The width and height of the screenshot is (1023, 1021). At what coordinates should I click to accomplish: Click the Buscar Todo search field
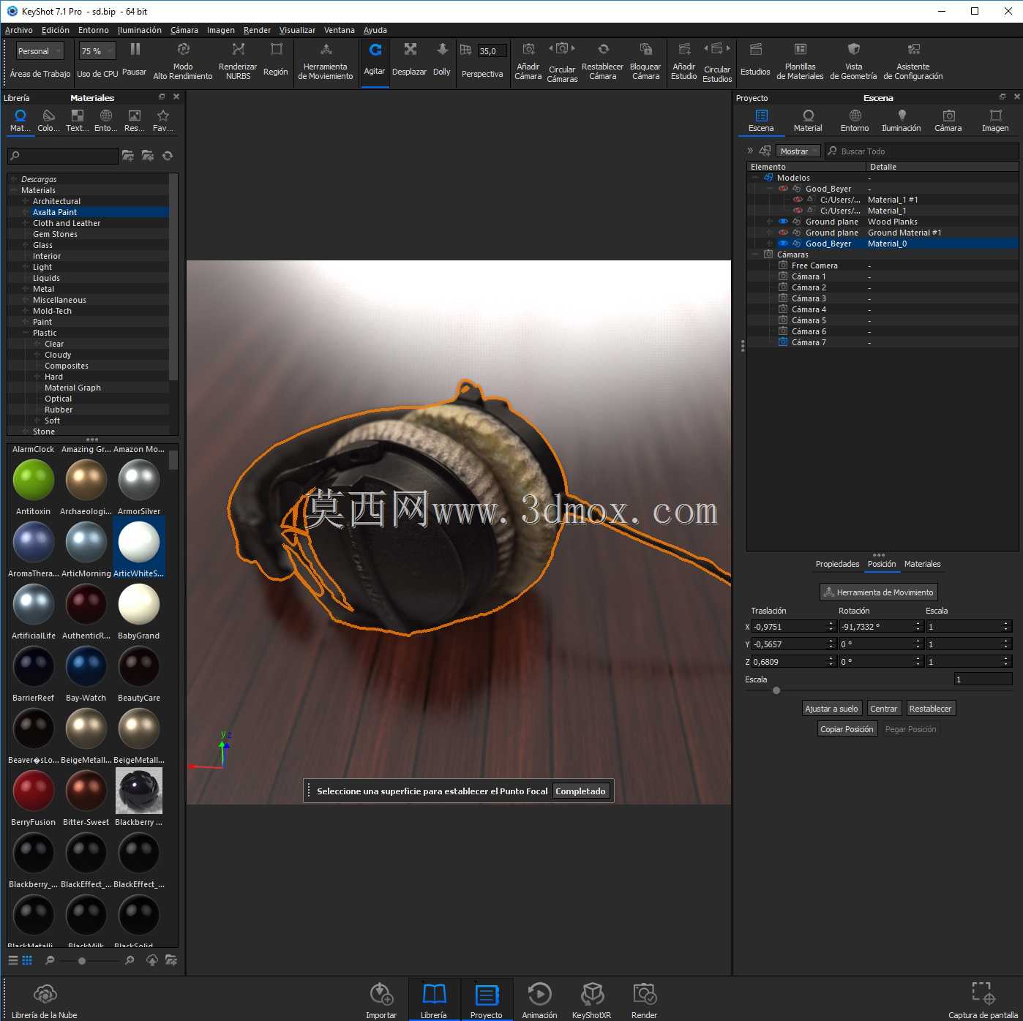(922, 151)
